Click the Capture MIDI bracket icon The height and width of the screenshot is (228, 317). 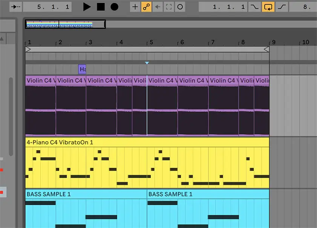point(169,7)
